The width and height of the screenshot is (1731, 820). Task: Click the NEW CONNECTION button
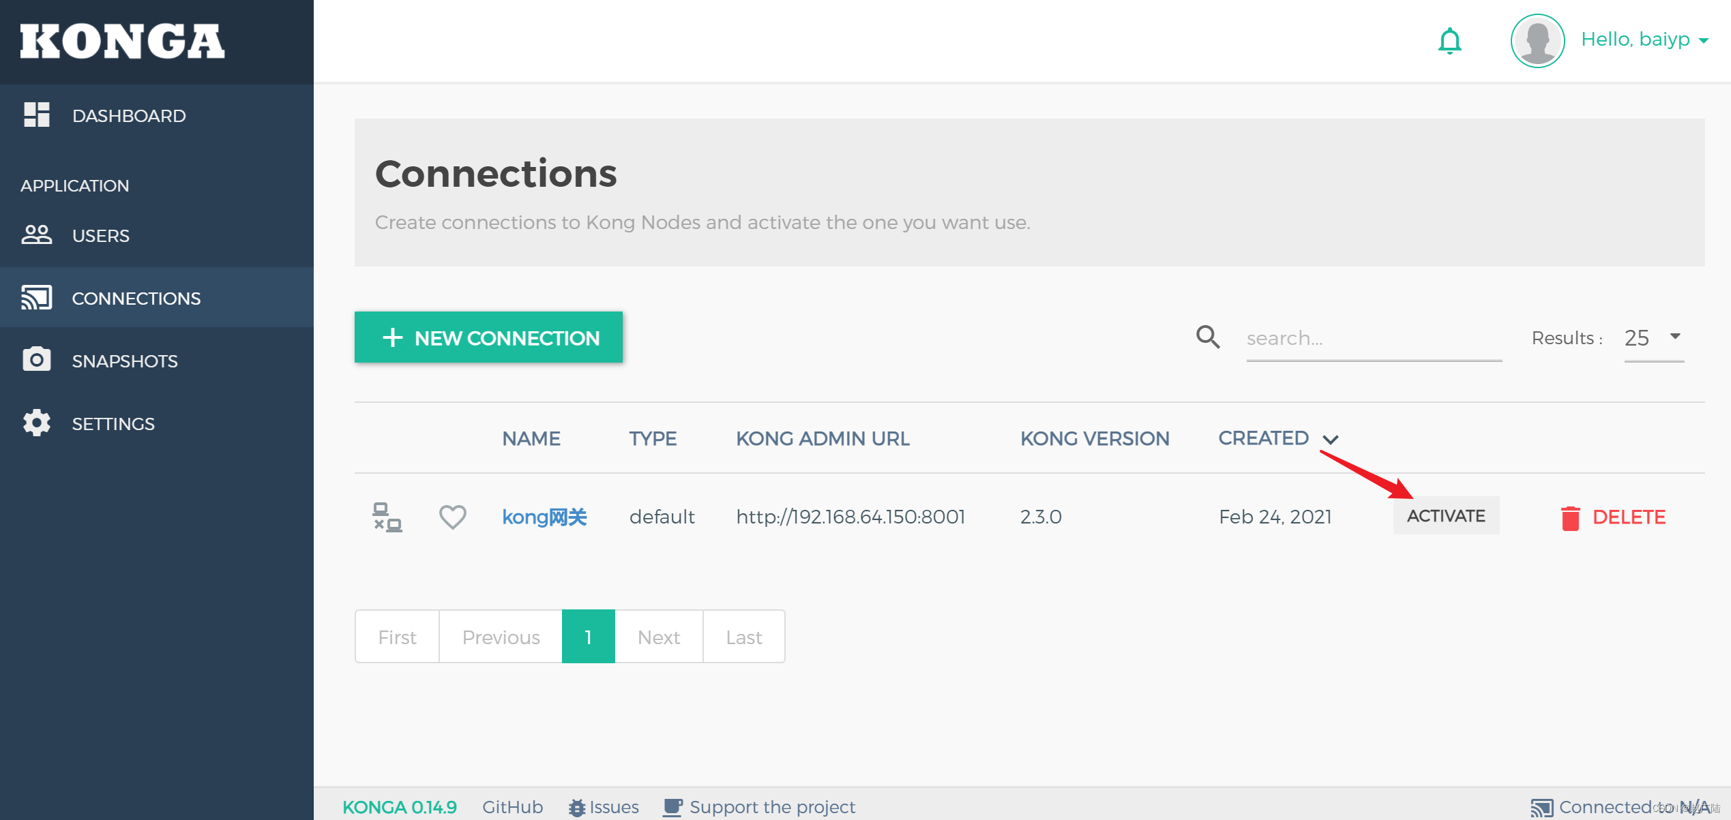[489, 337]
